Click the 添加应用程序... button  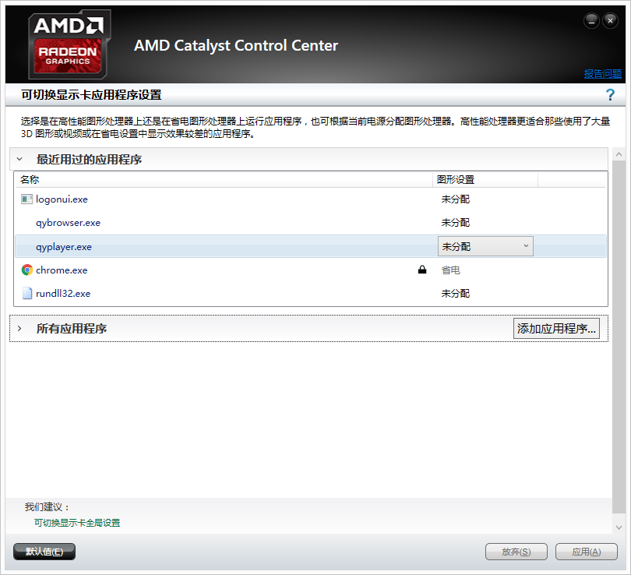pyautogui.click(x=556, y=328)
